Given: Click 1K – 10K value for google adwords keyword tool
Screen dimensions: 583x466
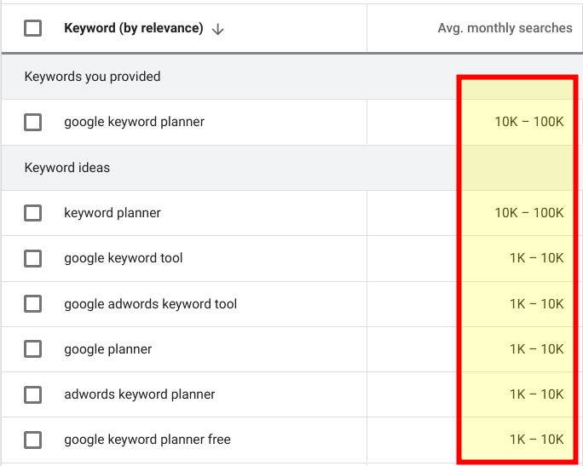Looking at the screenshot, I should (536, 304).
